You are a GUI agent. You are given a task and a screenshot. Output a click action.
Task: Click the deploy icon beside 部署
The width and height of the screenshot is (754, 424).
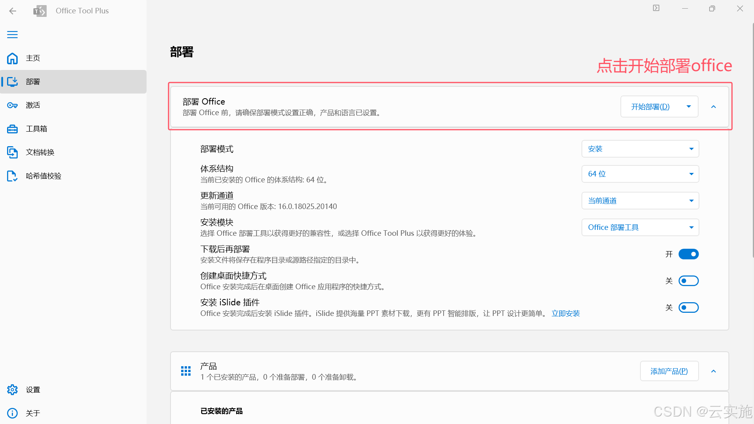point(13,82)
